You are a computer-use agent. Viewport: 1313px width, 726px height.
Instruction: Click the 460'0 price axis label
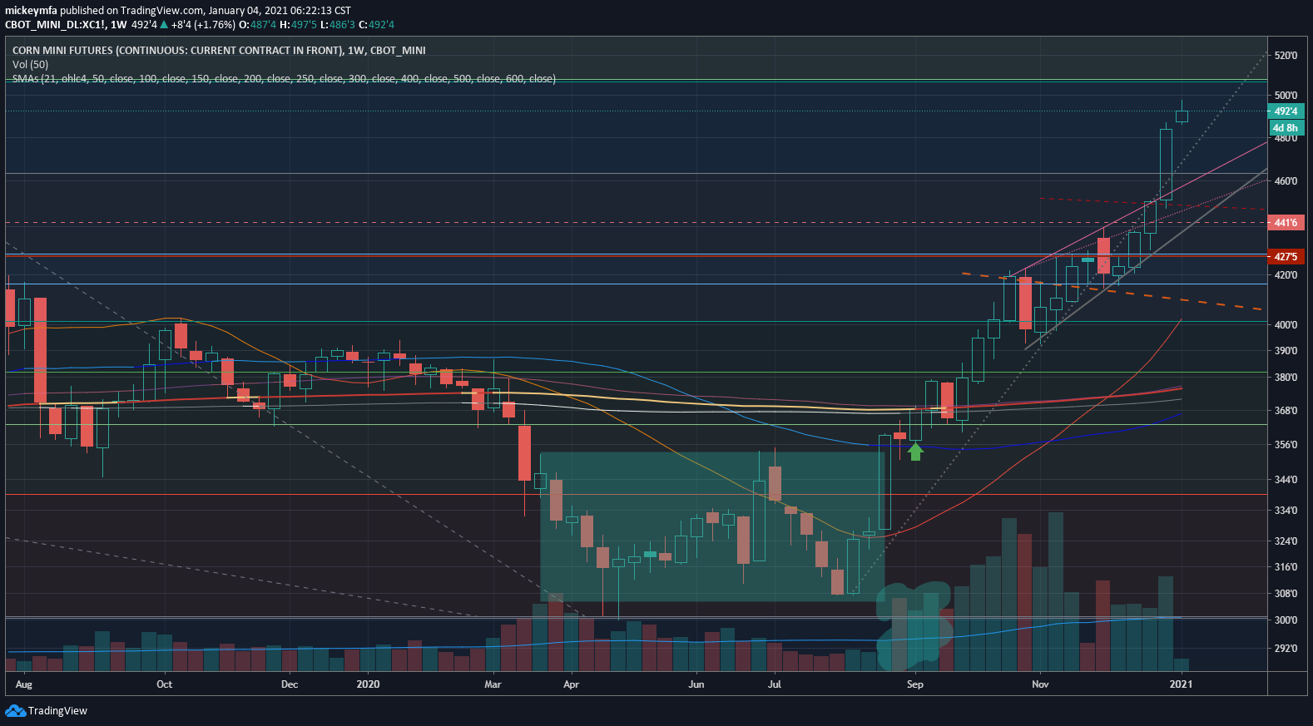(1286, 181)
